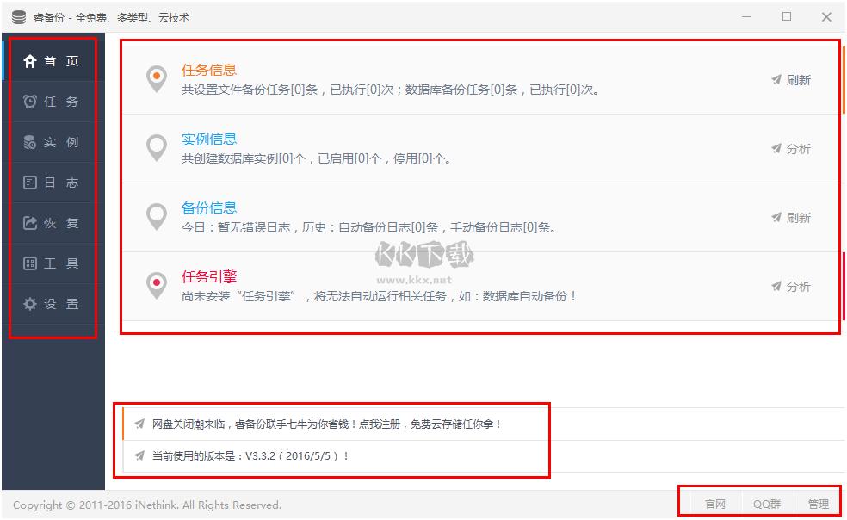Click the 恢复 restore icon
This screenshot has width=847, height=520.
30,222
